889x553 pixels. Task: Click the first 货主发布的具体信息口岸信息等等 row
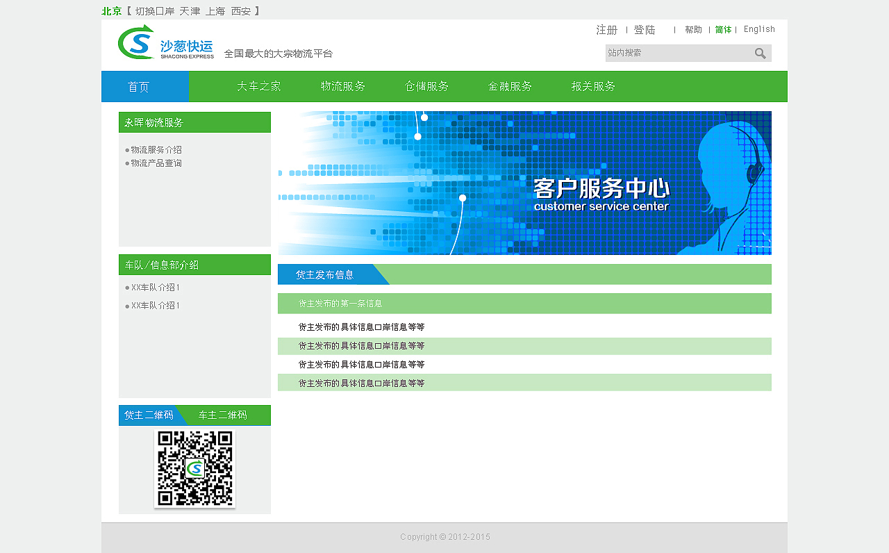point(524,327)
